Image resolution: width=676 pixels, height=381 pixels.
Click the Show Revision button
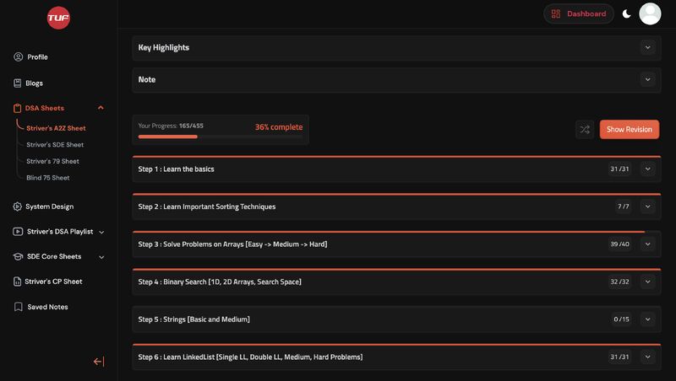click(629, 129)
